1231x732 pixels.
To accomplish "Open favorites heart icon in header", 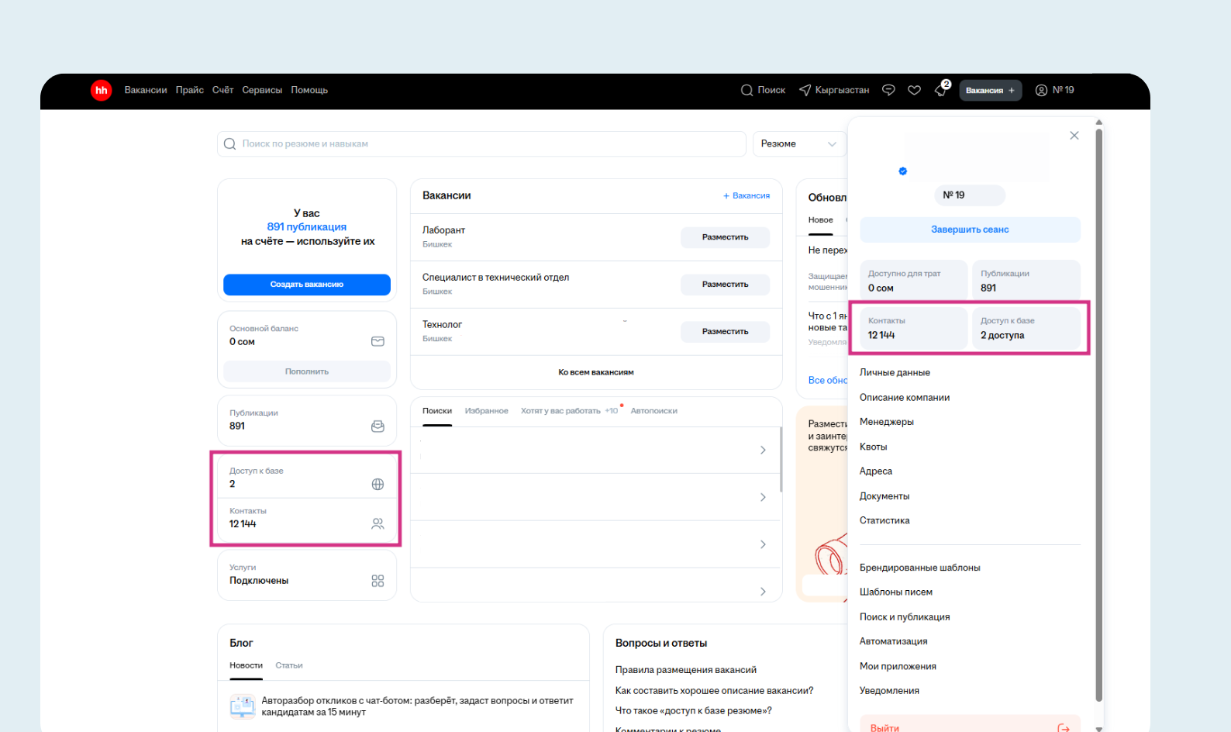I will click(x=915, y=90).
